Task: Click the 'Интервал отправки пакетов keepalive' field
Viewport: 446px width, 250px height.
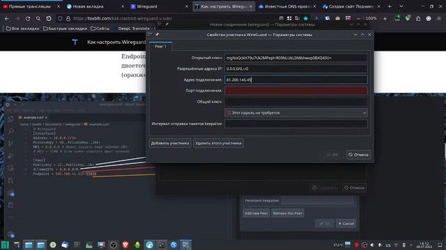Action: pyautogui.click(x=295, y=124)
